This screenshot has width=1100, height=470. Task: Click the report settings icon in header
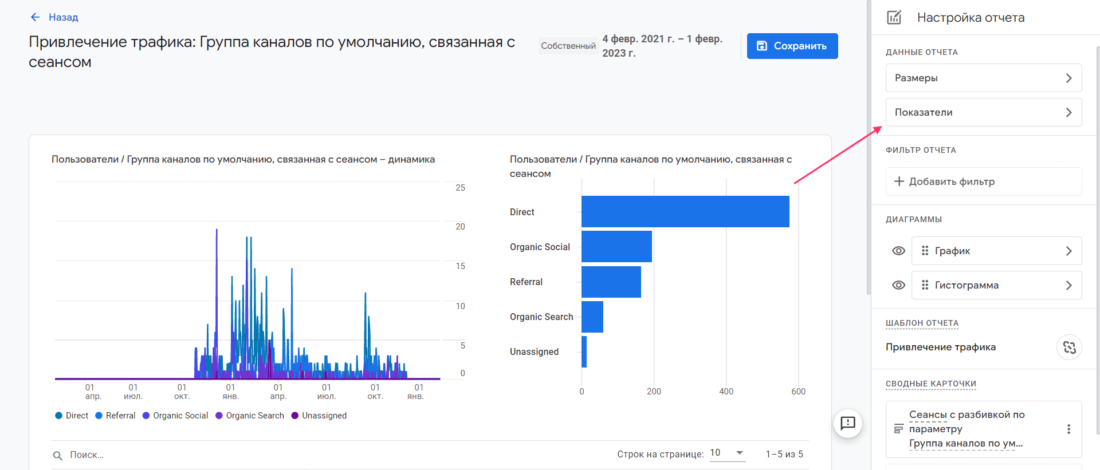point(894,17)
